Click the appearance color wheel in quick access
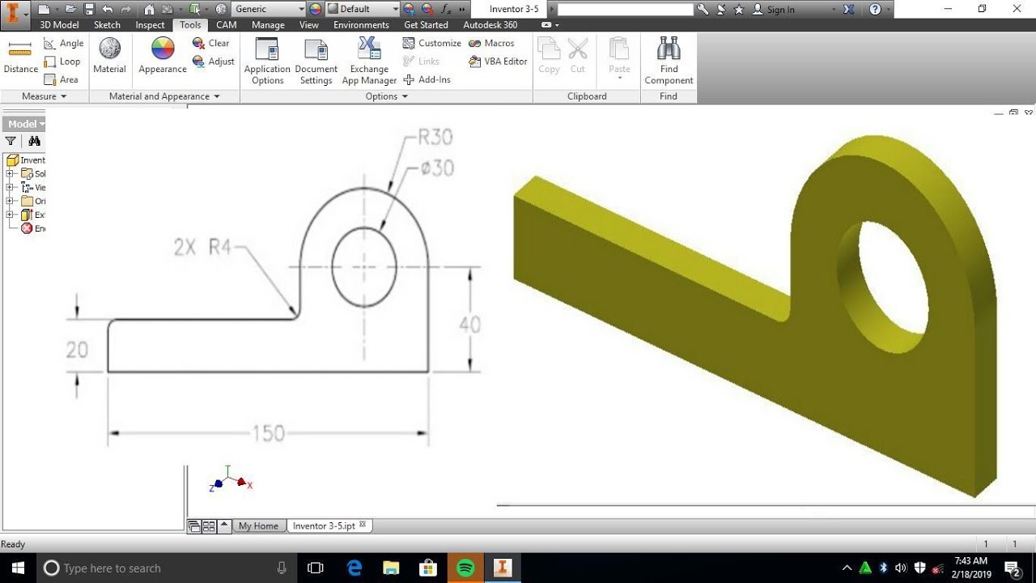The image size is (1036, 583). pyautogui.click(x=315, y=10)
